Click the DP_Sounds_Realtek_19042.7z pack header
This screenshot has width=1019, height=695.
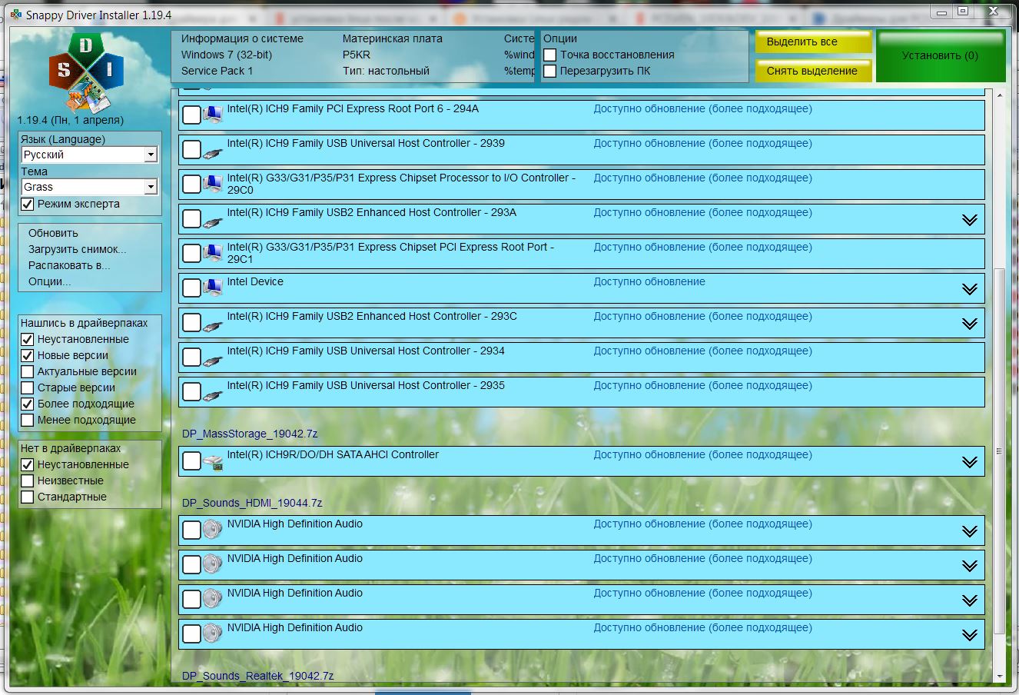click(x=258, y=676)
